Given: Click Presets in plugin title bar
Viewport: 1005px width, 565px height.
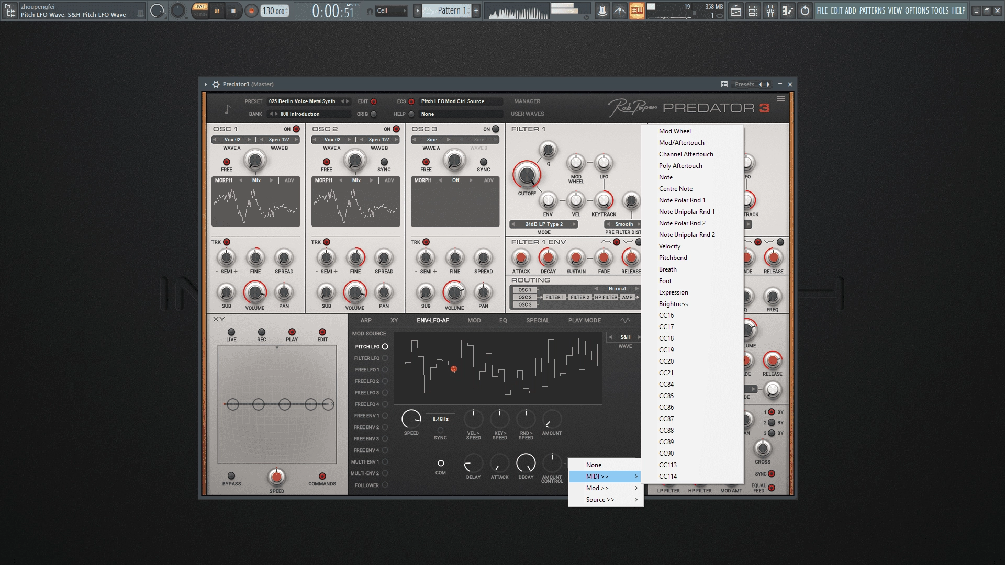Looking at the screenshot, I should coord(744,84).
